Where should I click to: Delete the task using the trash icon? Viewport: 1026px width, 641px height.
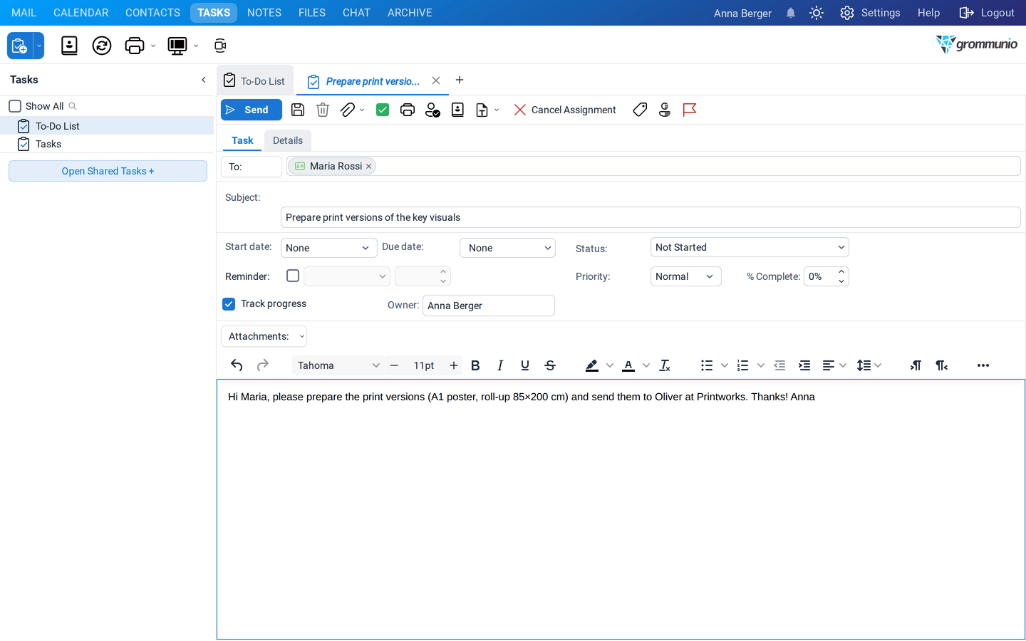(x=323, y=110)
